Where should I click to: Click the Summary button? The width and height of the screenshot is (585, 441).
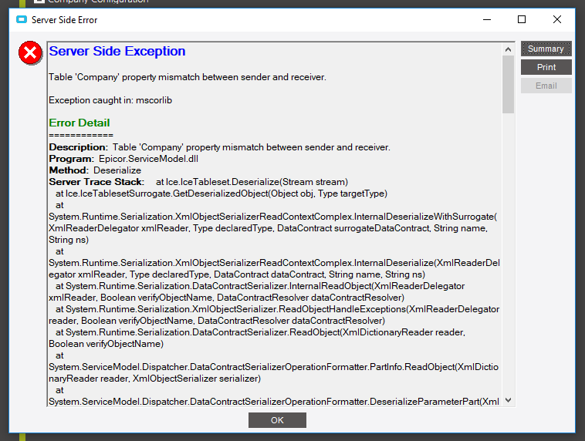coord(546,49)
